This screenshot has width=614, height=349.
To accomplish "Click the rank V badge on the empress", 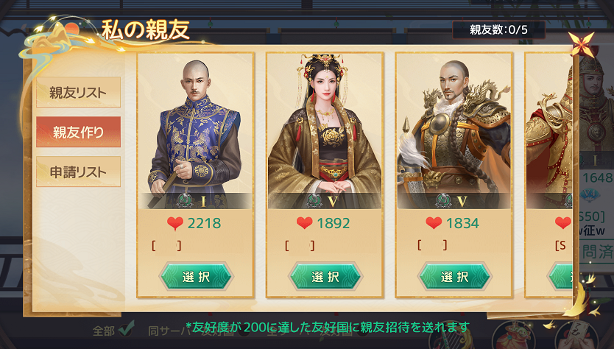I will [324, 201].
